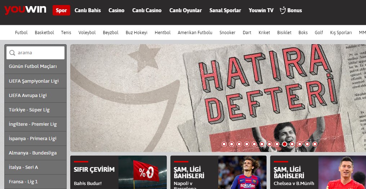Select Snooker in the sports bar

[227, 33]
